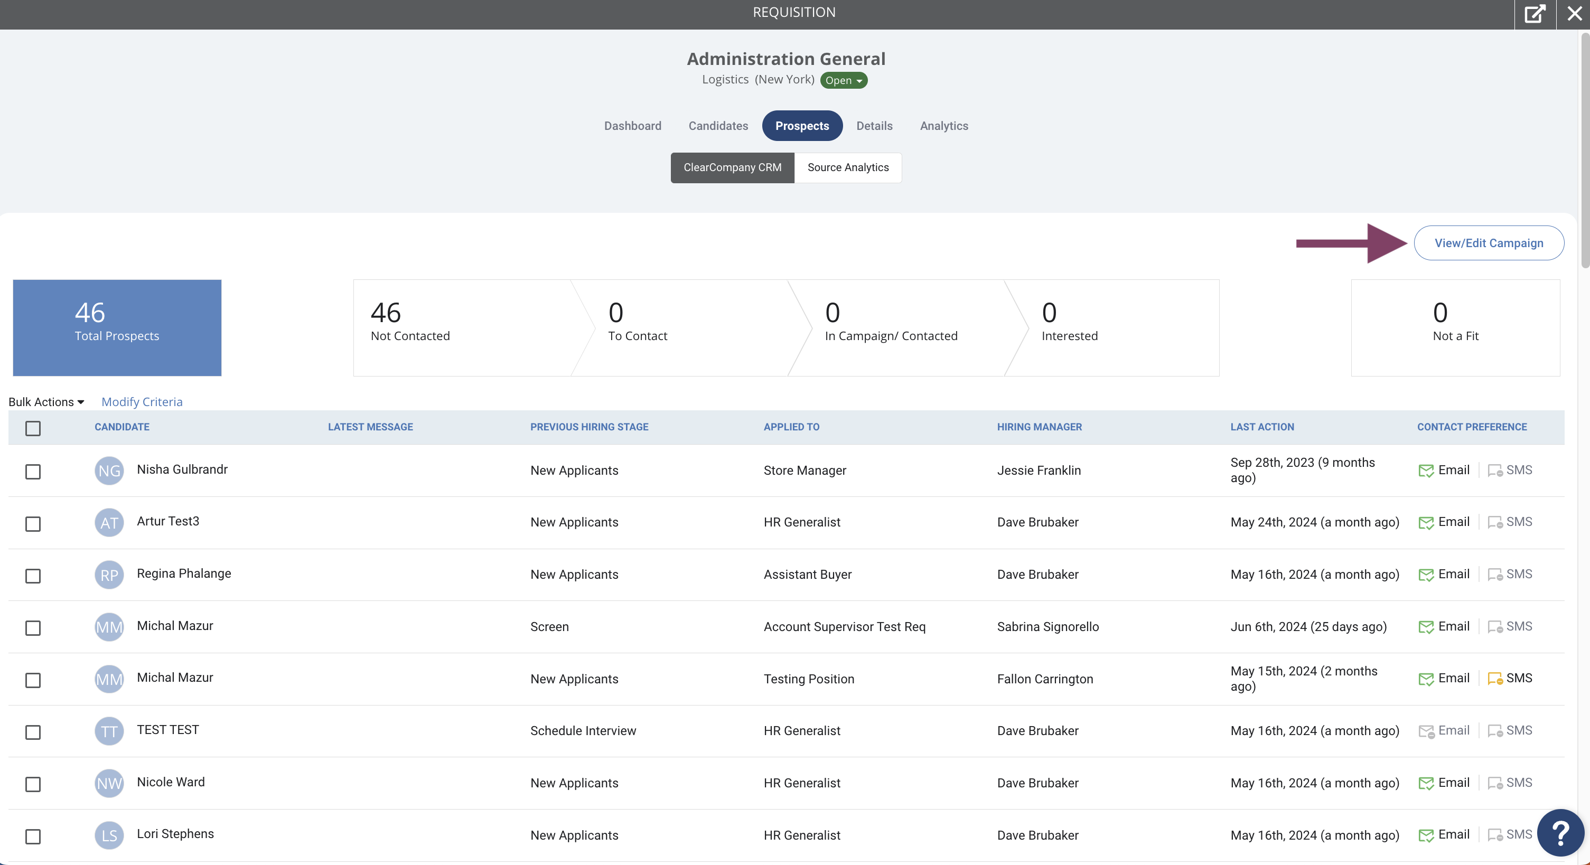Sort by Applied To column header

[791, 427]
